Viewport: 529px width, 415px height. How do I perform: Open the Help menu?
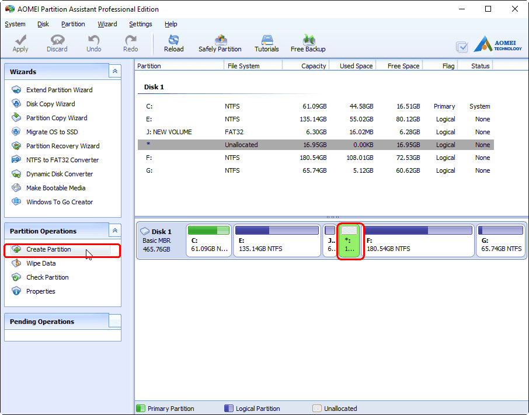click(170, 24)
